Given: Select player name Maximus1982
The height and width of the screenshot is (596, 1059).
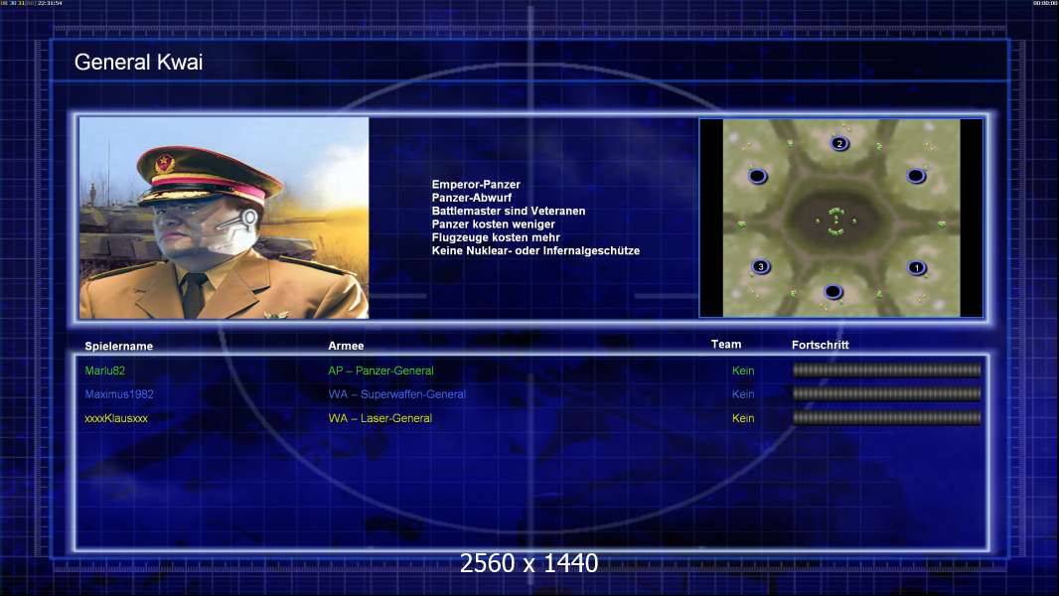Looking at the screenshot, I should coord(119,394).
